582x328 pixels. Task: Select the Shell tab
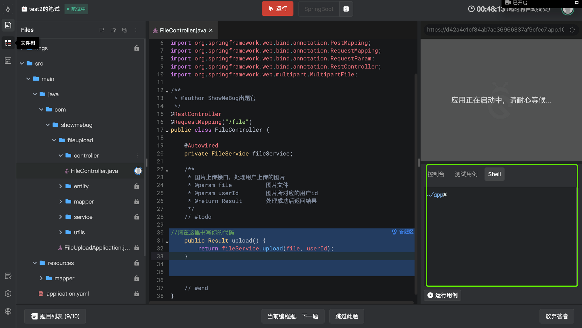tap(494, 174)
